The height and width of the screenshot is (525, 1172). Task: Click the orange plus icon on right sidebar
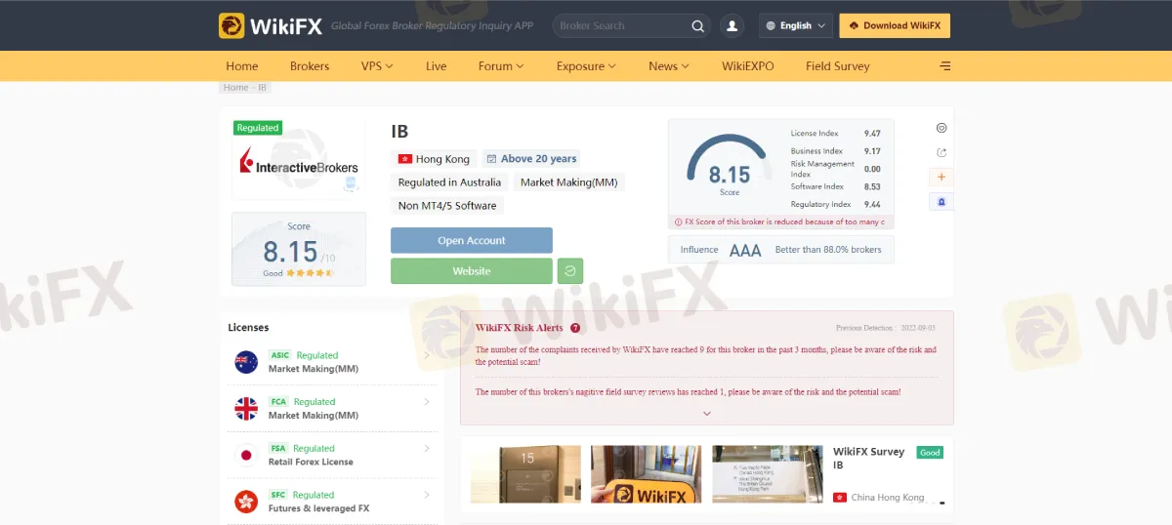click(942, 178)
